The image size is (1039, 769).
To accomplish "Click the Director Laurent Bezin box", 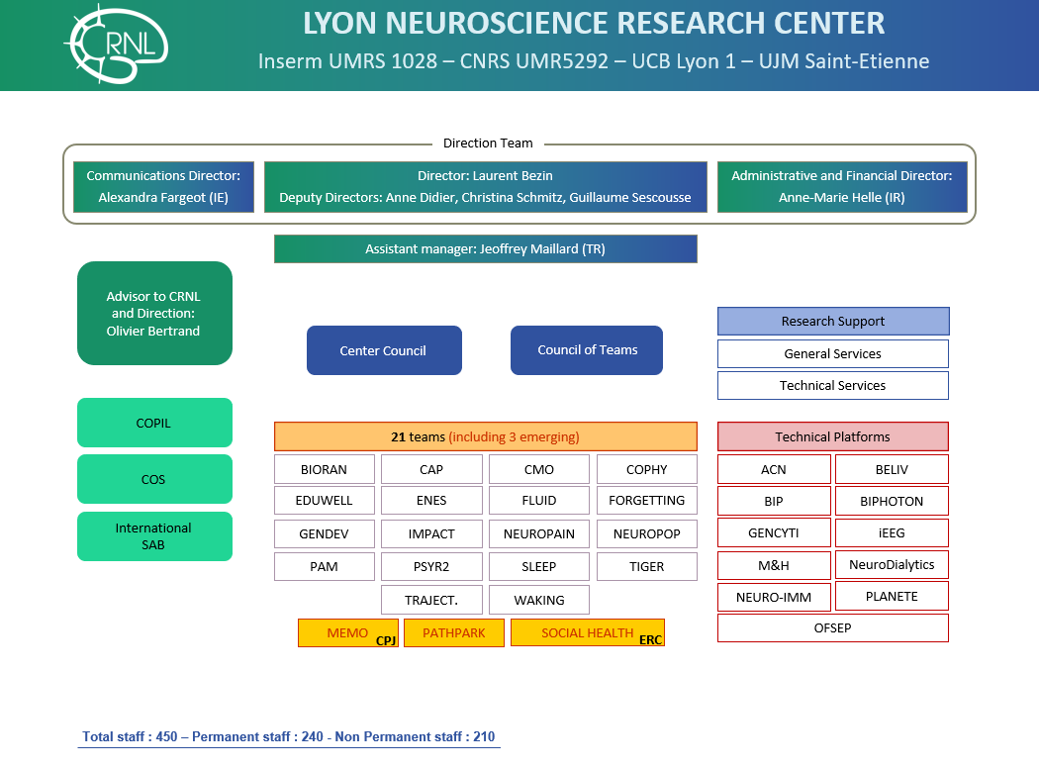I will pos(485,187).
